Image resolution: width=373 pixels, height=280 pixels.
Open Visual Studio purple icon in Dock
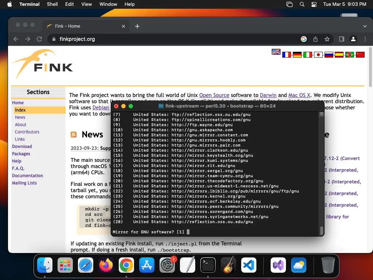pos(278,265)
